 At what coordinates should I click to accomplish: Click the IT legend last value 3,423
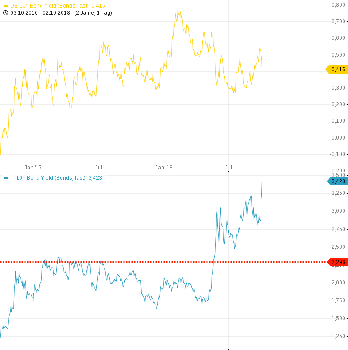95,178
